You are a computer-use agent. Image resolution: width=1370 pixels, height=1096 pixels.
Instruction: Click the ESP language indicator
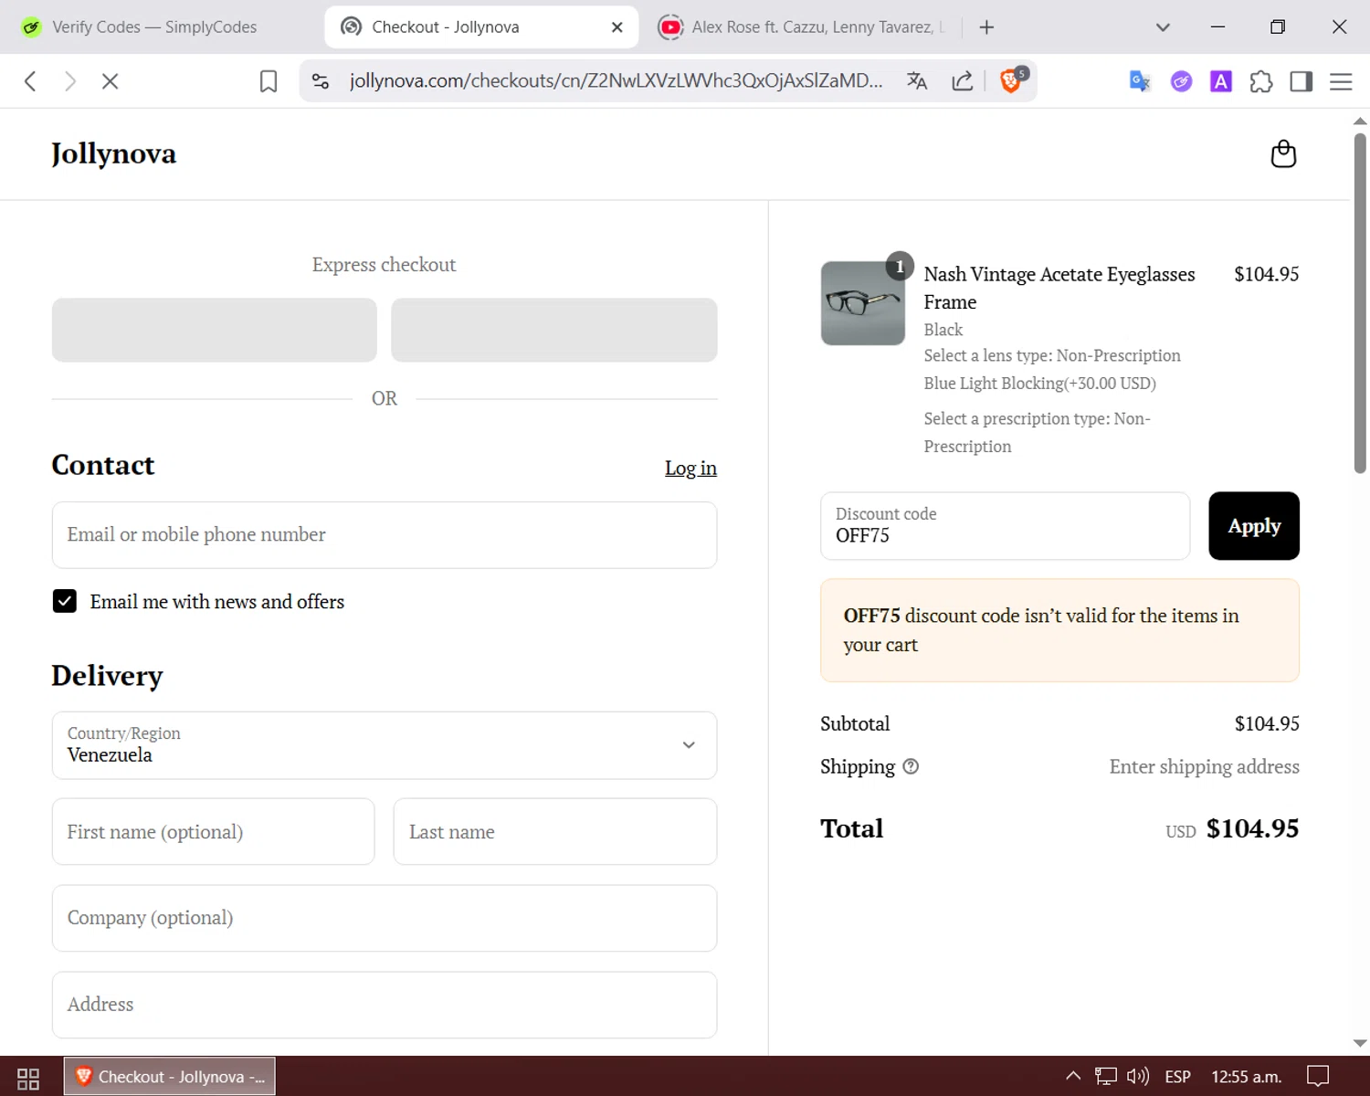pos(1178,1077)
